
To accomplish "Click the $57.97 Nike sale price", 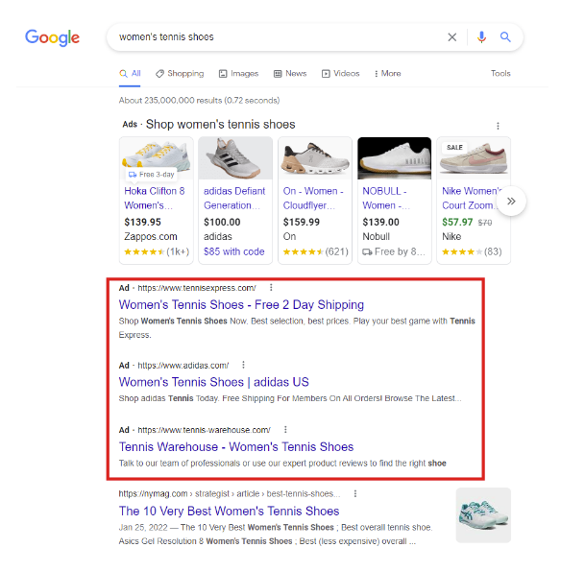I will coord(457,222).
